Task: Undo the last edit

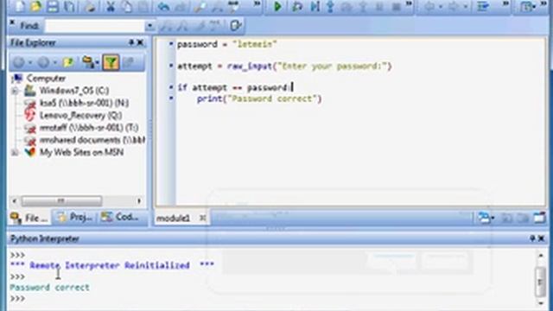Action: coord(163,6)
